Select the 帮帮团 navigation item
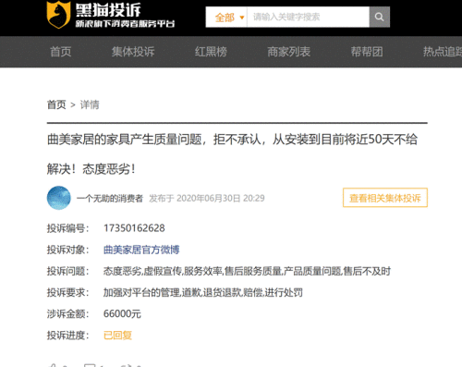Viewport: 462px width, 367px height. 367,52
